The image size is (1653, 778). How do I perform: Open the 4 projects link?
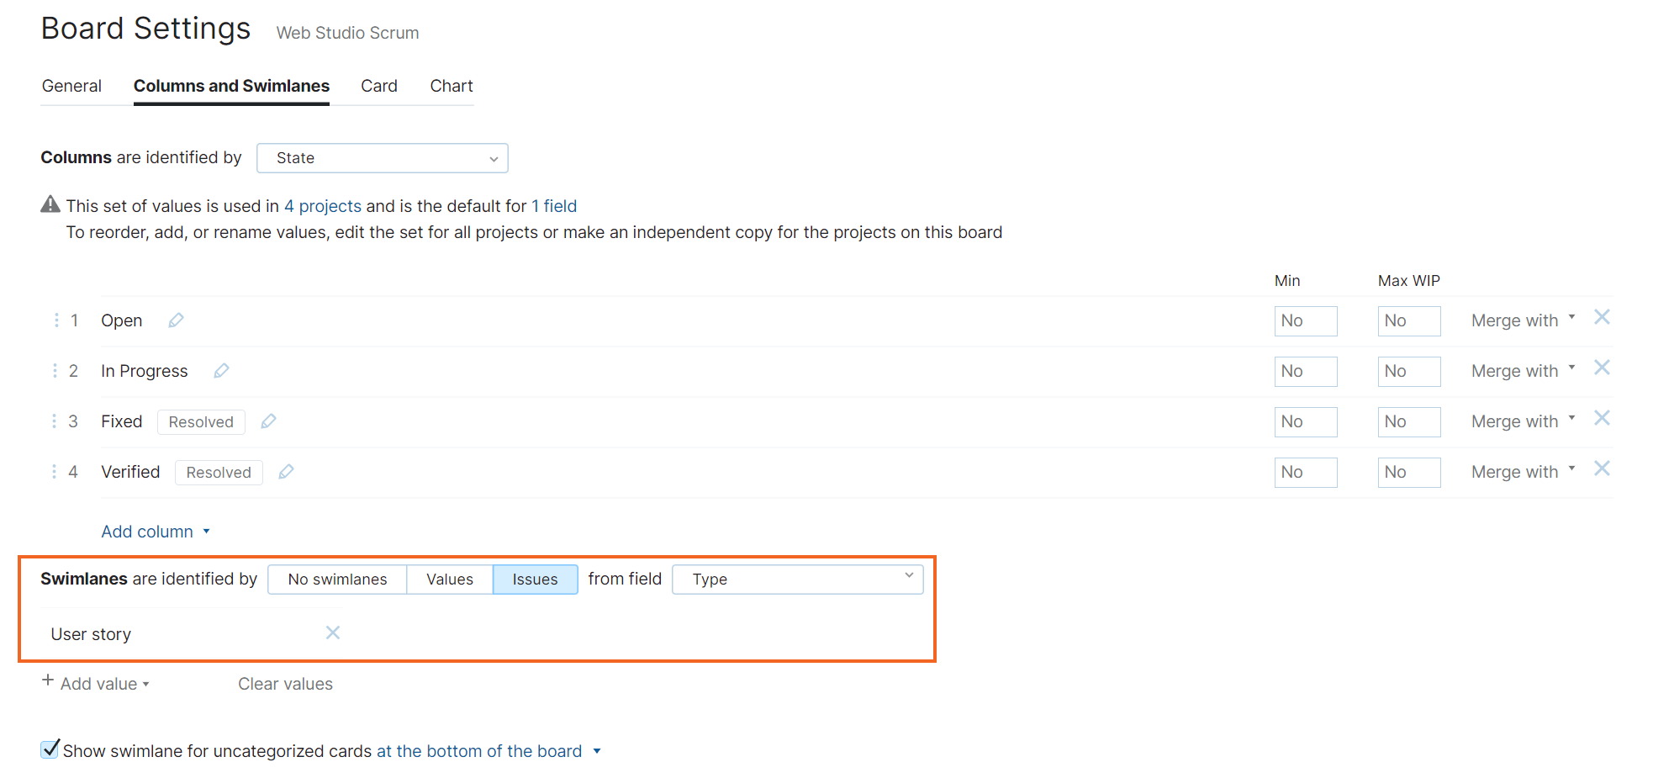(323, 206)
